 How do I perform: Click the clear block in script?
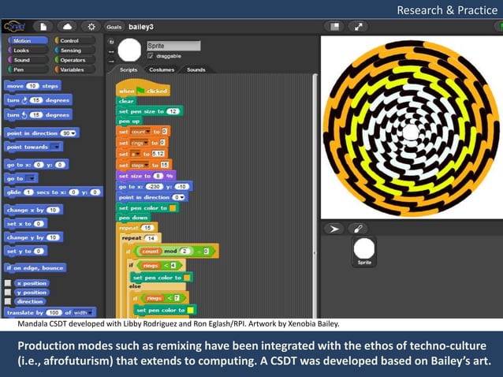126,101
